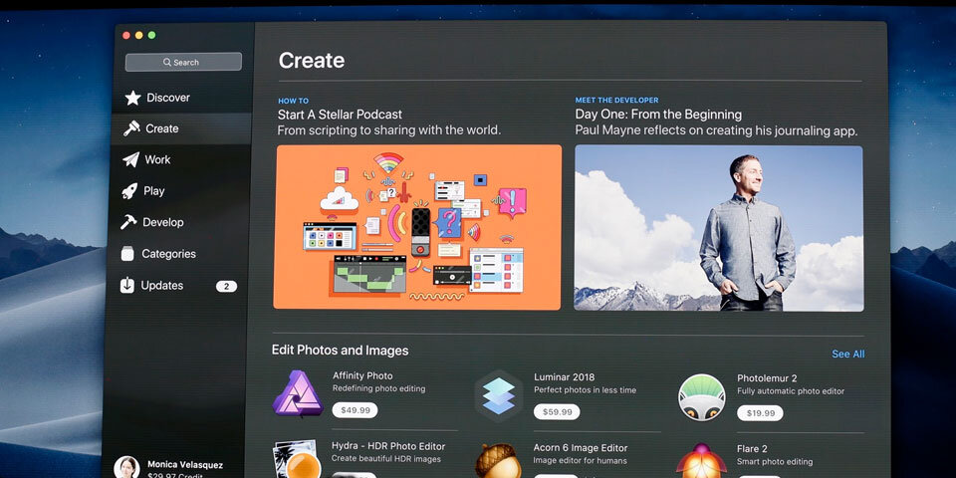Open the Affinity Photo app icon
The image size is (956, 478).
point(298,393)
